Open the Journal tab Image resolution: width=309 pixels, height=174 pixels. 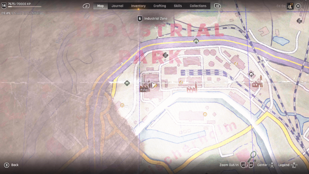pyautogui.click(x=117, y=6)
